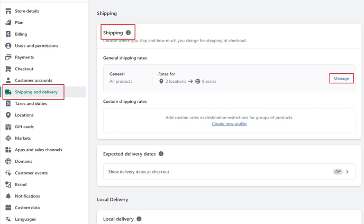Toggle the Off badge for delivery dates
This screenshot has width=364, height=224.
(338, 172)
